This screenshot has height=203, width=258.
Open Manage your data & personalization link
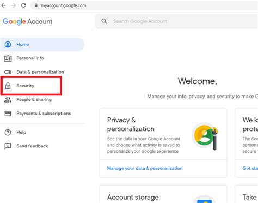tap(145, 168)
